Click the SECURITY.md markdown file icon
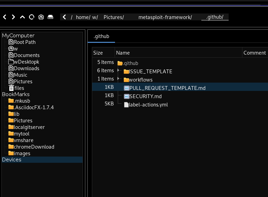Screen dimensions: 268x197 tap(127, 96)
